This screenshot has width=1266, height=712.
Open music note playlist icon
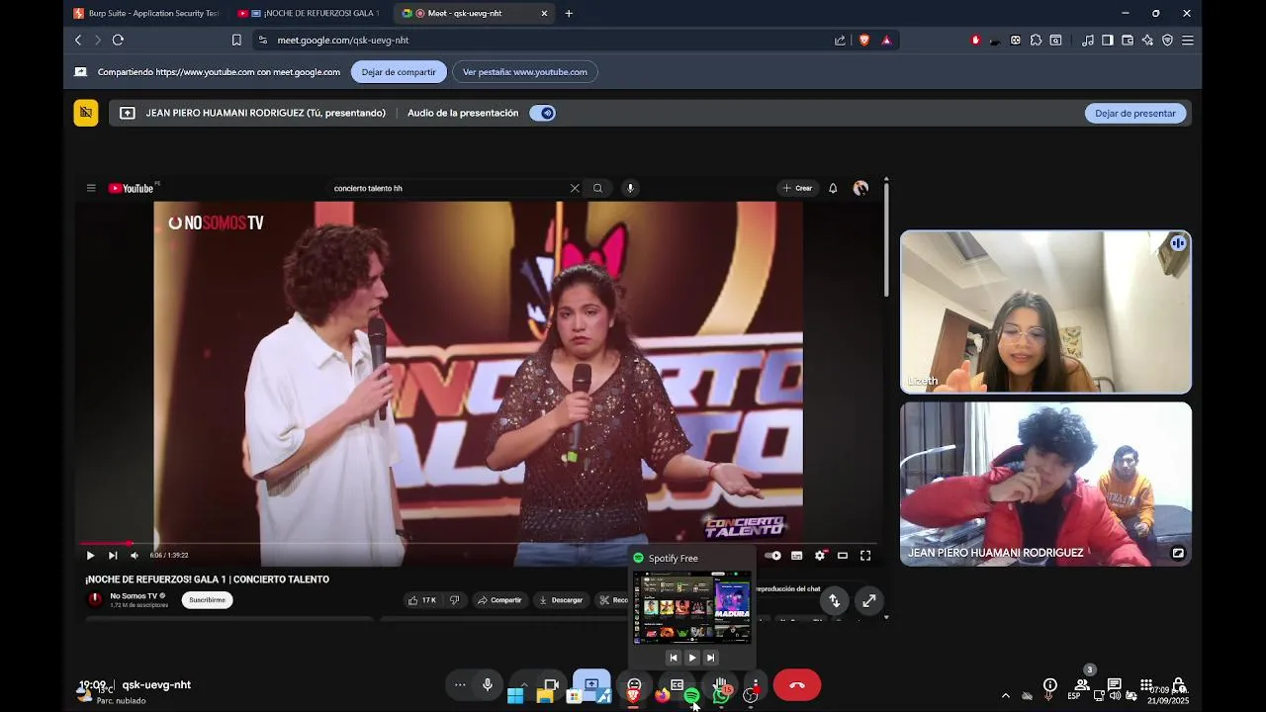(x=1088, y=40)
